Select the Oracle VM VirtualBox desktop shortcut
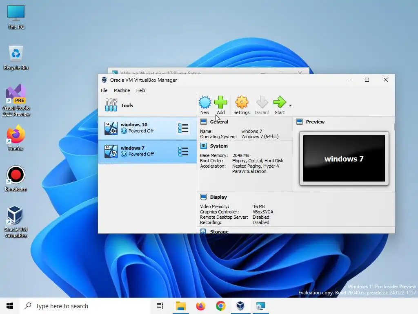Screen dimensions: 418x314 (16, 222)
